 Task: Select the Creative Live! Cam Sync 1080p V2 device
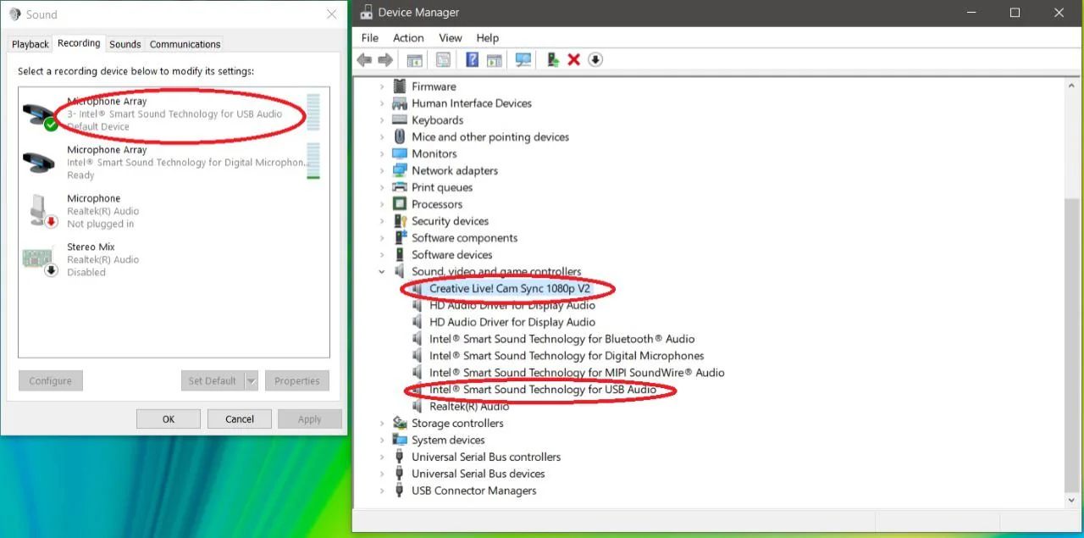pyautogui.click(x=508, y=288)
